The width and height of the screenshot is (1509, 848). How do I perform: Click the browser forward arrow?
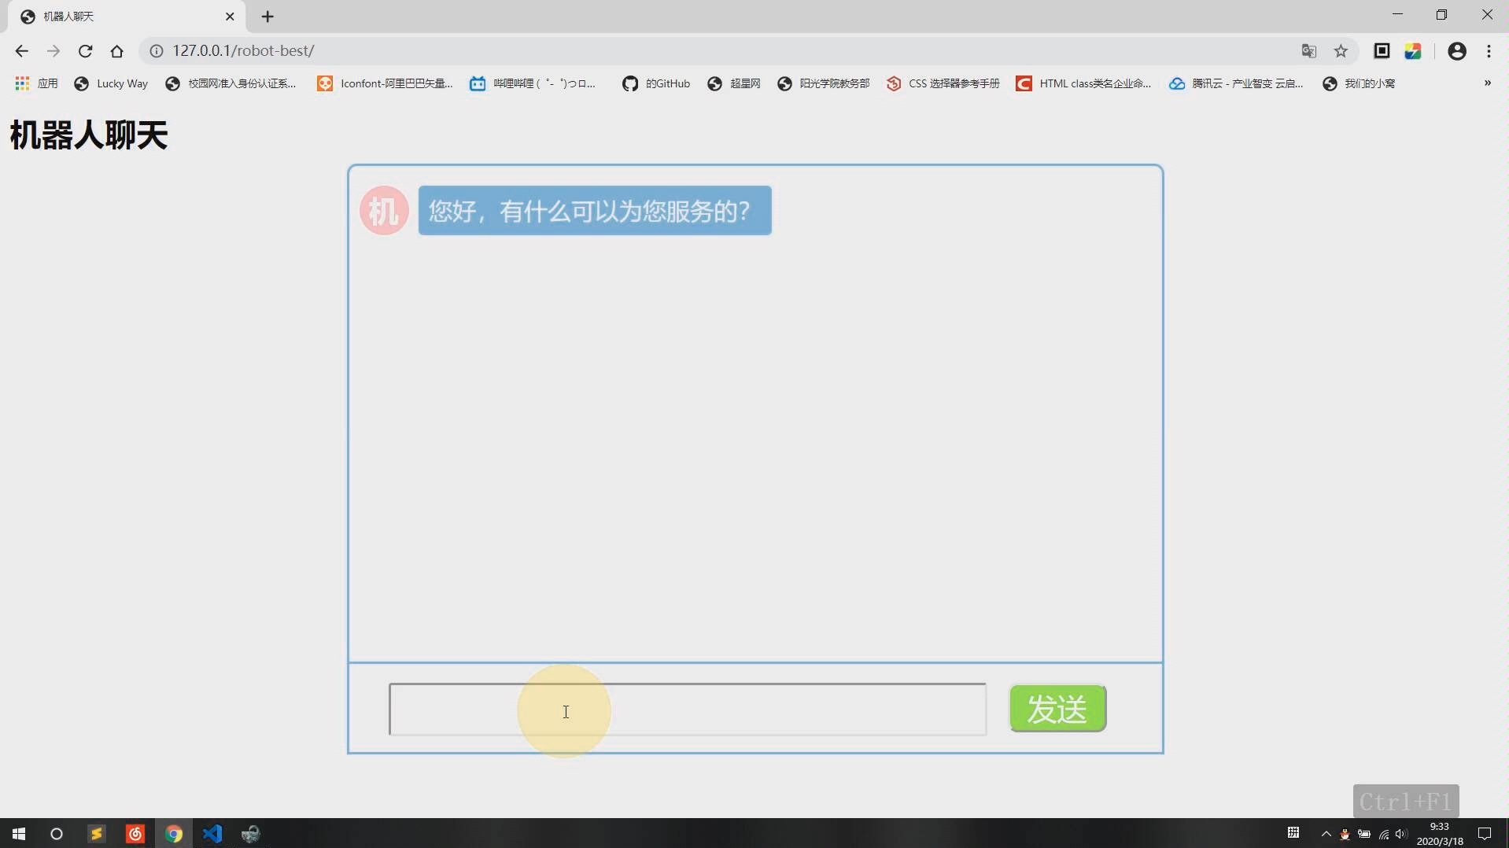(x=53, y=51)
